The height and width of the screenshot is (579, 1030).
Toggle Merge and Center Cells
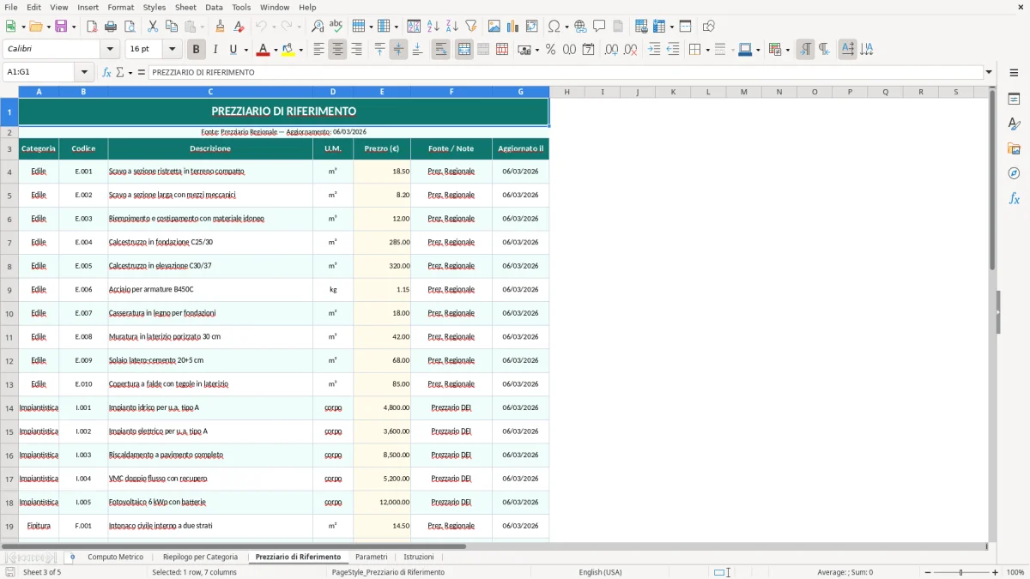(x=464, y=50)
